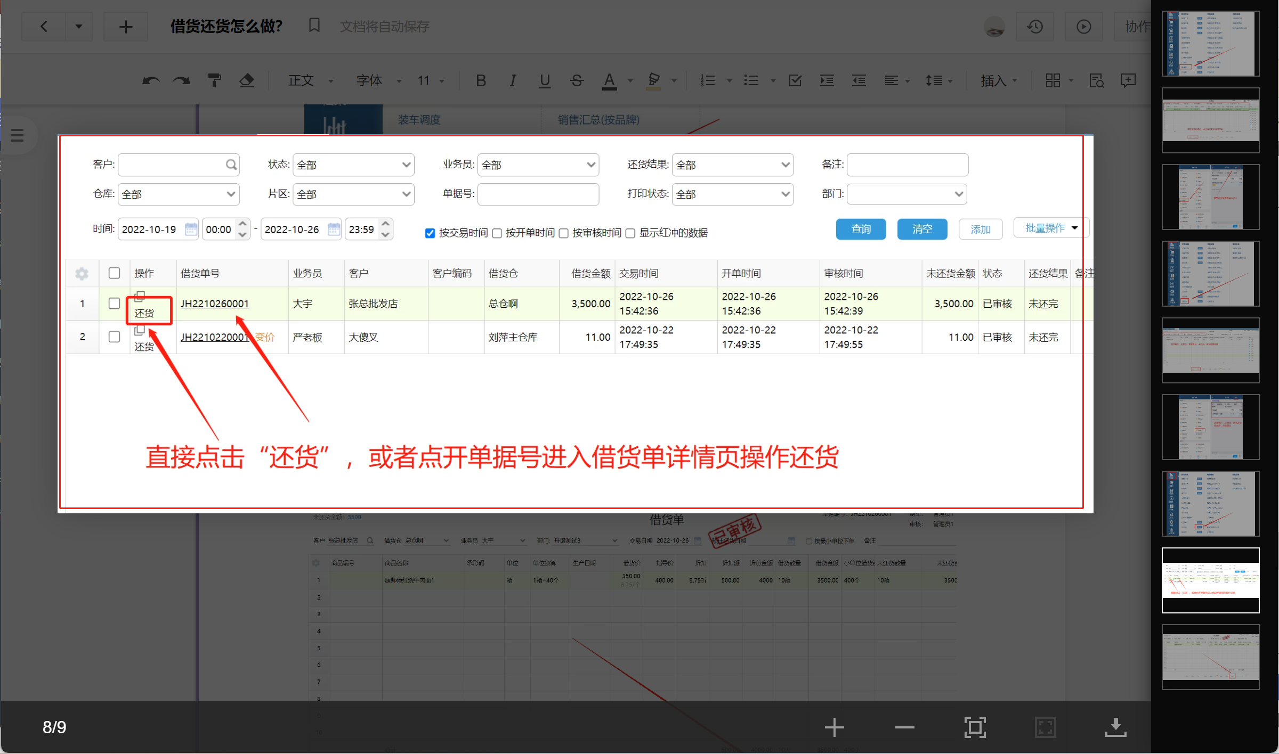Image resolution: width=1279 pixels, height=754 pixels.
Task: Click the blue 查询 button
Action: click(x=861, y=229)
